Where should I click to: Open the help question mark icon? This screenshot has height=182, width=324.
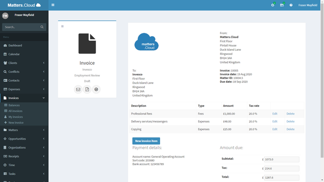click(291, 5)
